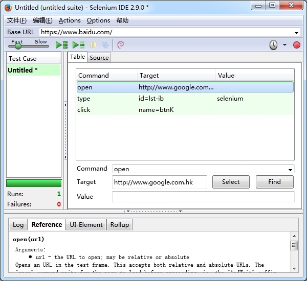Click the Firefox icon in title bar
Viewport: 307px width, 281px height.
click(x=8, y=8)
